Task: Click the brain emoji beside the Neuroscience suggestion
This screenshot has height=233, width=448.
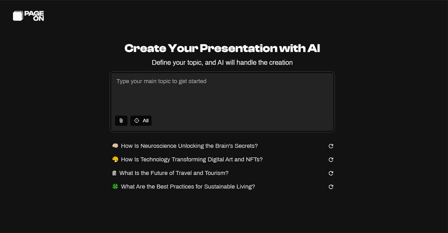Action: tap(115, 146)
